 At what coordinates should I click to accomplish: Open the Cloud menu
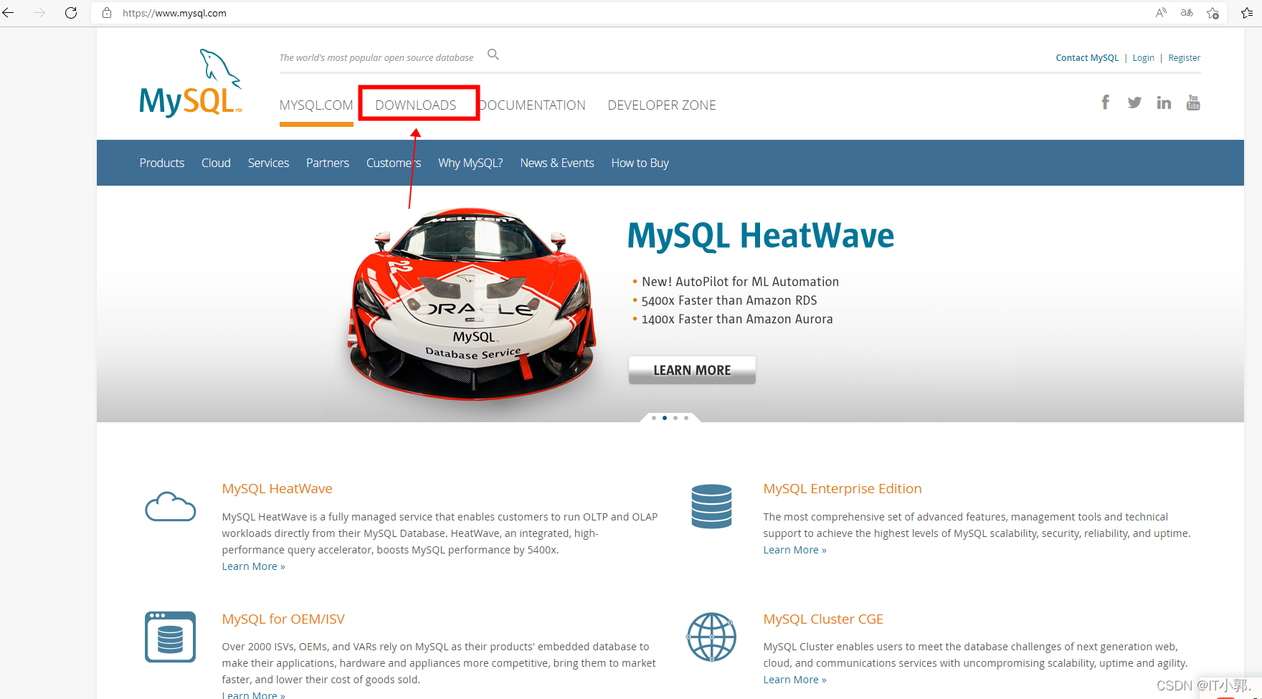[x=216, y=163]
